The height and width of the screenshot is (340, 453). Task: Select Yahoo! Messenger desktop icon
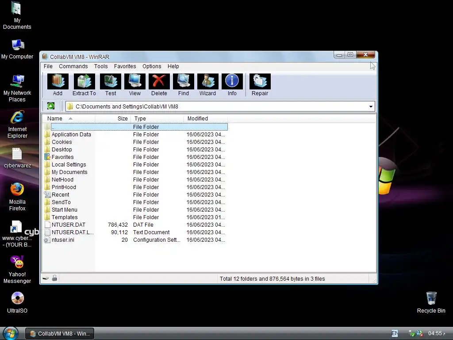point(17,270)
